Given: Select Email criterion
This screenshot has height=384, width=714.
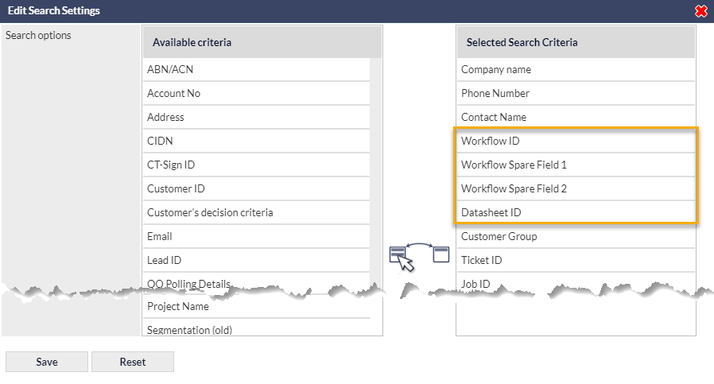Looking at the screenshot, I should (256, 236).
